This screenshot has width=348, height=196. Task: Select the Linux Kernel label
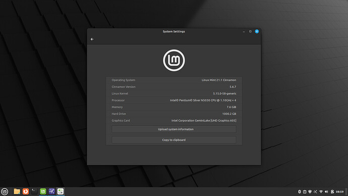tap(120, 93)
